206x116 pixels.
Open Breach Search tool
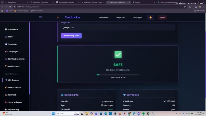pyautogui.click(x=13, y=87)
